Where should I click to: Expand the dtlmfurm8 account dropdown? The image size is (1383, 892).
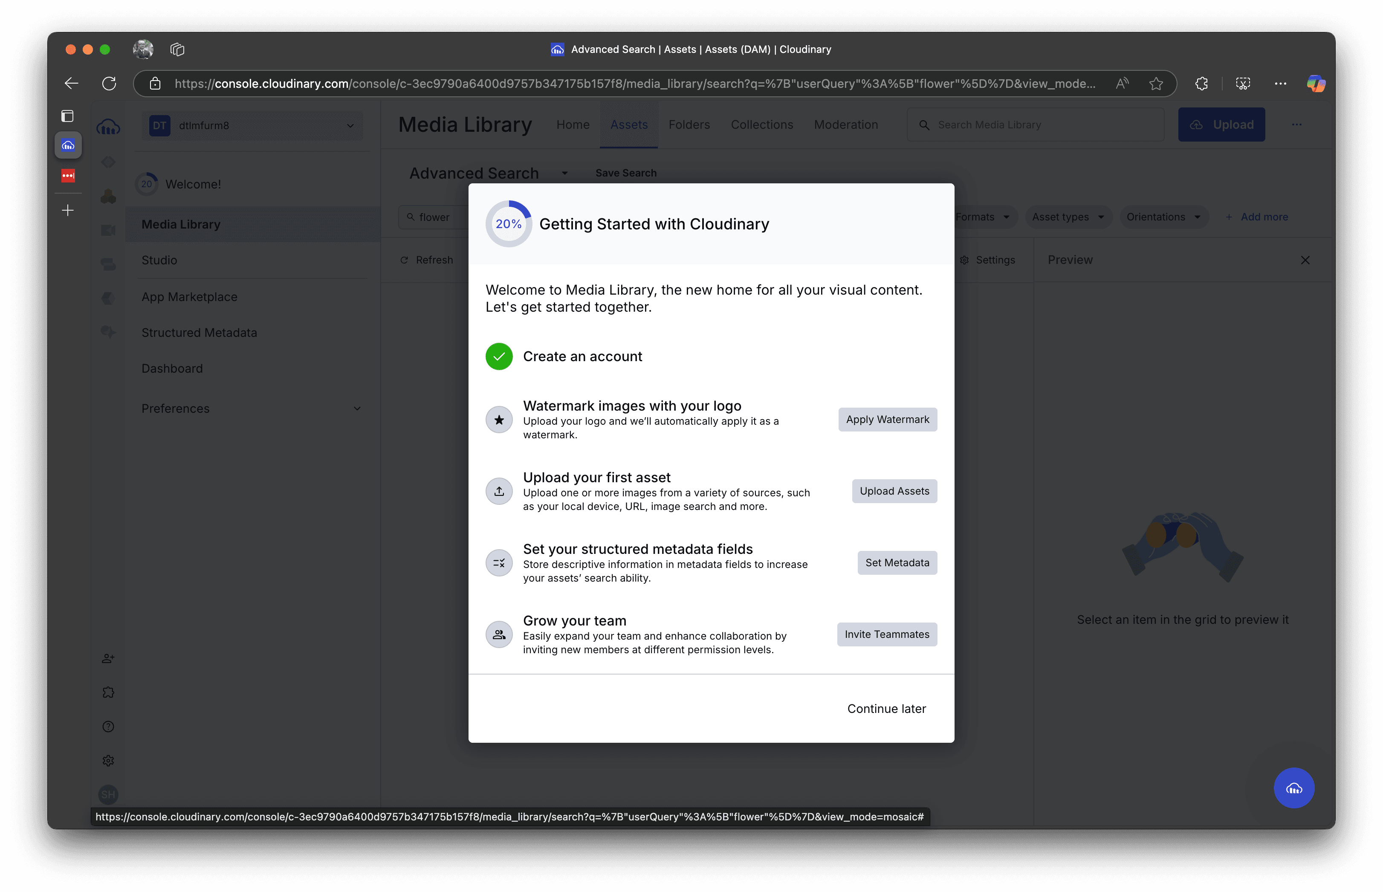[350, 126]
